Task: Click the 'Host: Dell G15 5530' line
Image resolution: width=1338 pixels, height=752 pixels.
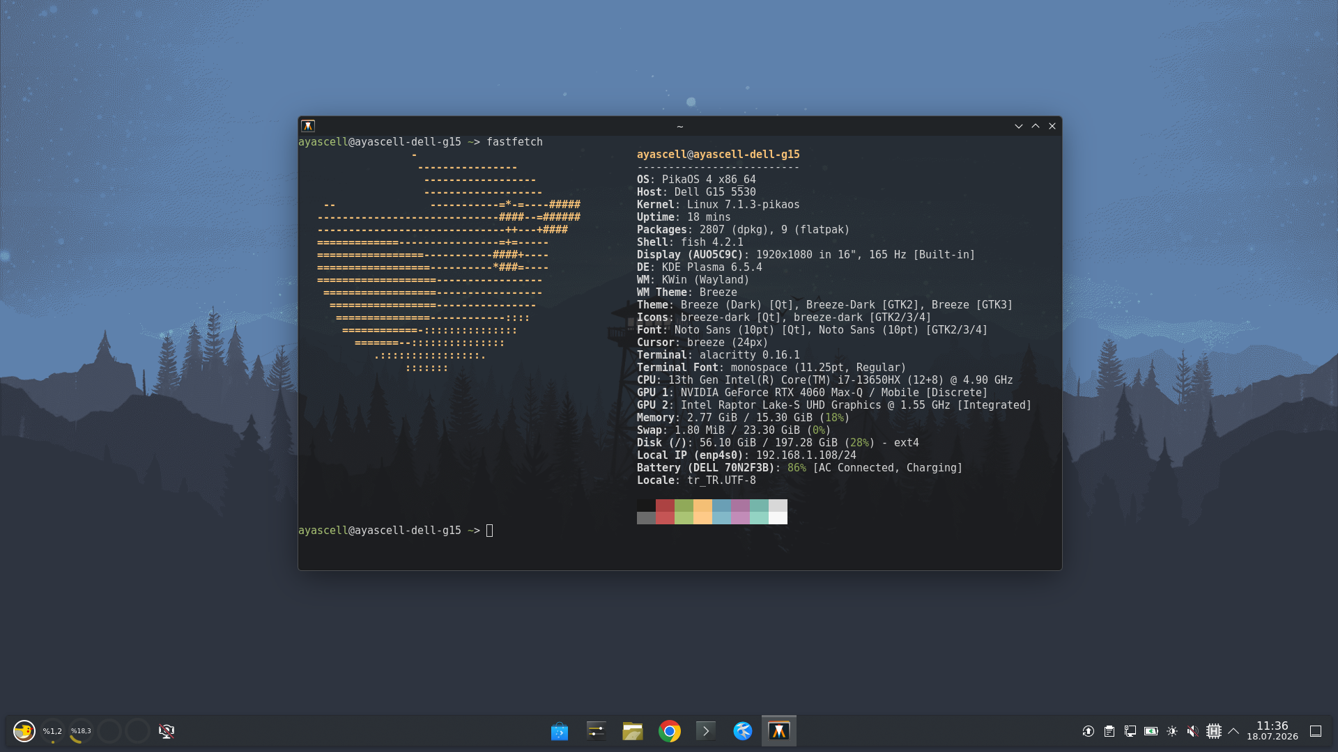Action: pyautogui.click(x=696, y=192)
